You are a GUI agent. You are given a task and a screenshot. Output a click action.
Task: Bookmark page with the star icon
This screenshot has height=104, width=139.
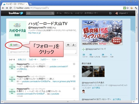pyautogui.click(x=128, y=8)
